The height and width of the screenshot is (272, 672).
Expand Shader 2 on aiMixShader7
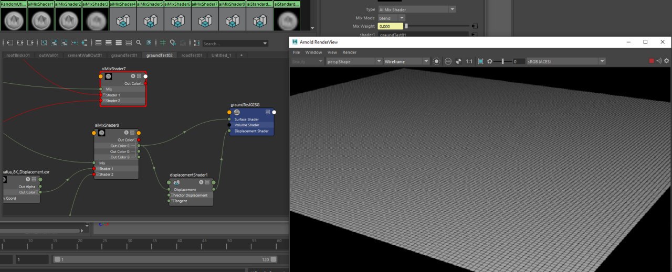tap(104, 101)
